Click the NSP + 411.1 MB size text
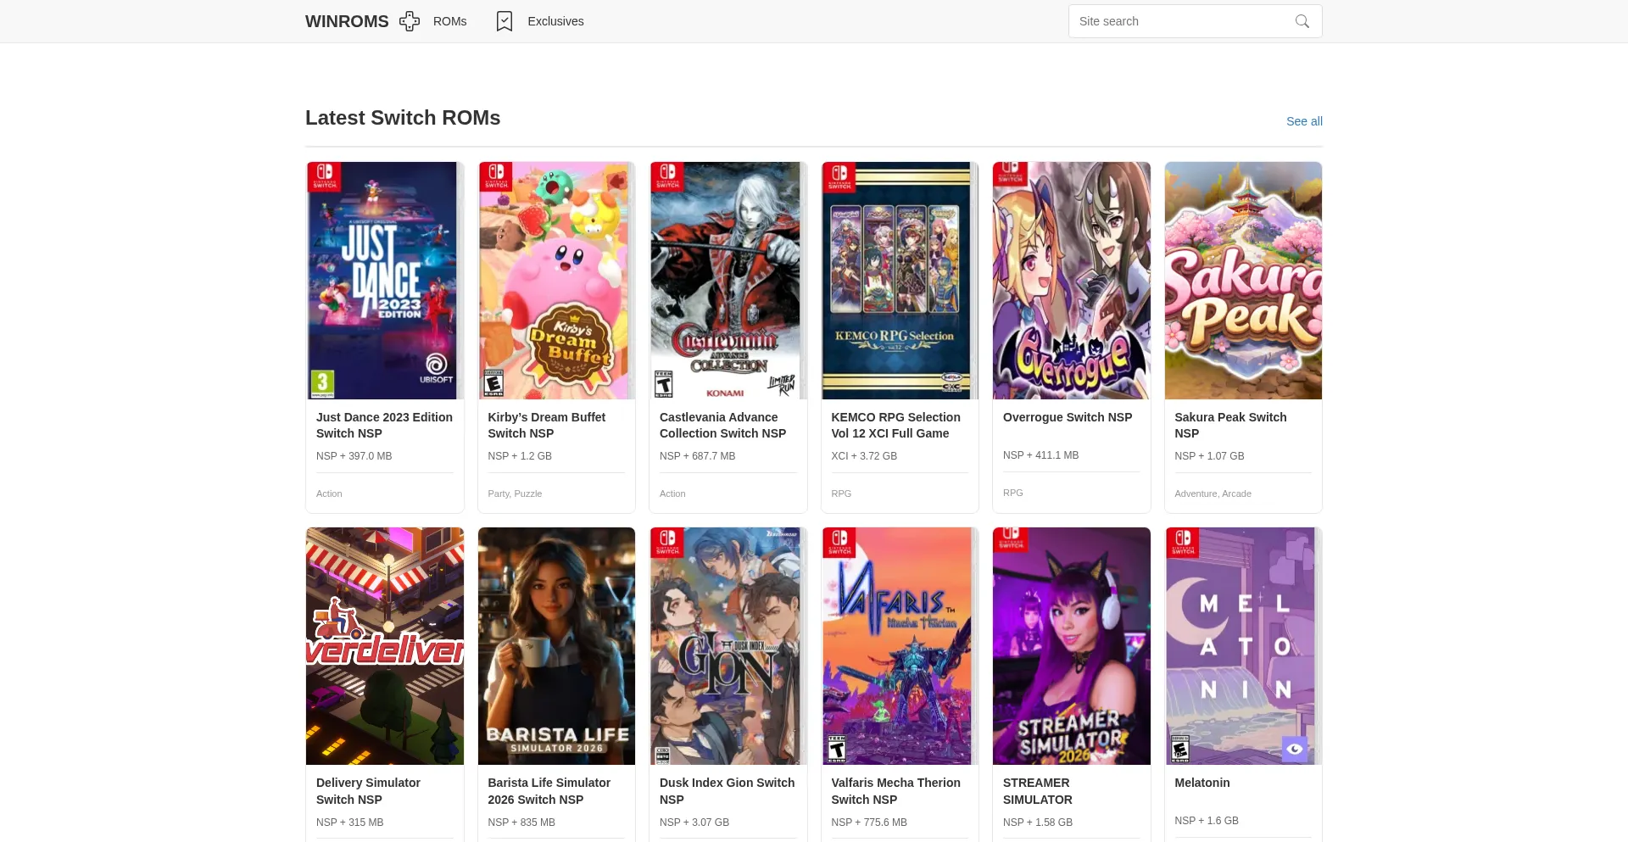Screen dimensions: 1628x842 [x=1041, y=455]
